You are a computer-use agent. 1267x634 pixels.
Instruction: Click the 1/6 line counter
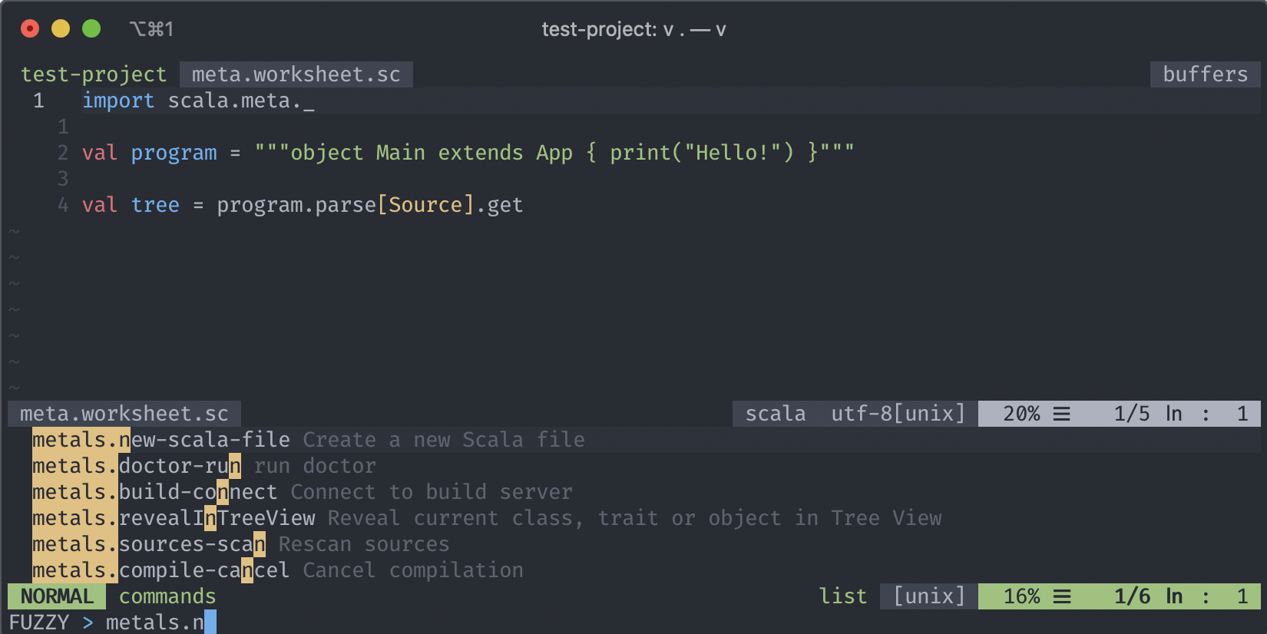point(1132,596)
